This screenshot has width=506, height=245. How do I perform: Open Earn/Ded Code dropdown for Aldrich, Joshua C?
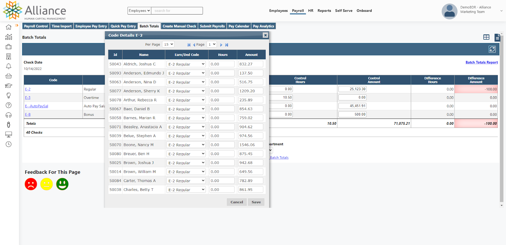(x=186, y=64)
